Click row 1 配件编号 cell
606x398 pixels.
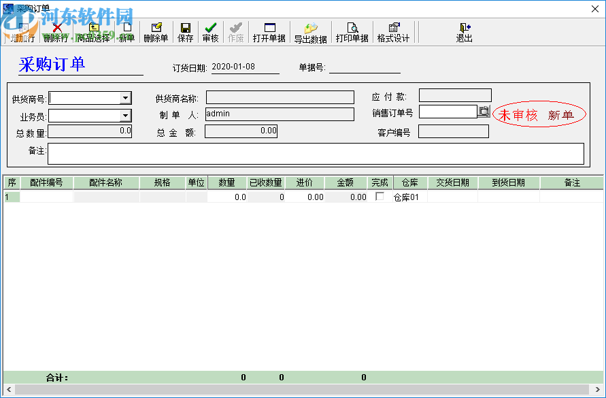click(47, 197)
